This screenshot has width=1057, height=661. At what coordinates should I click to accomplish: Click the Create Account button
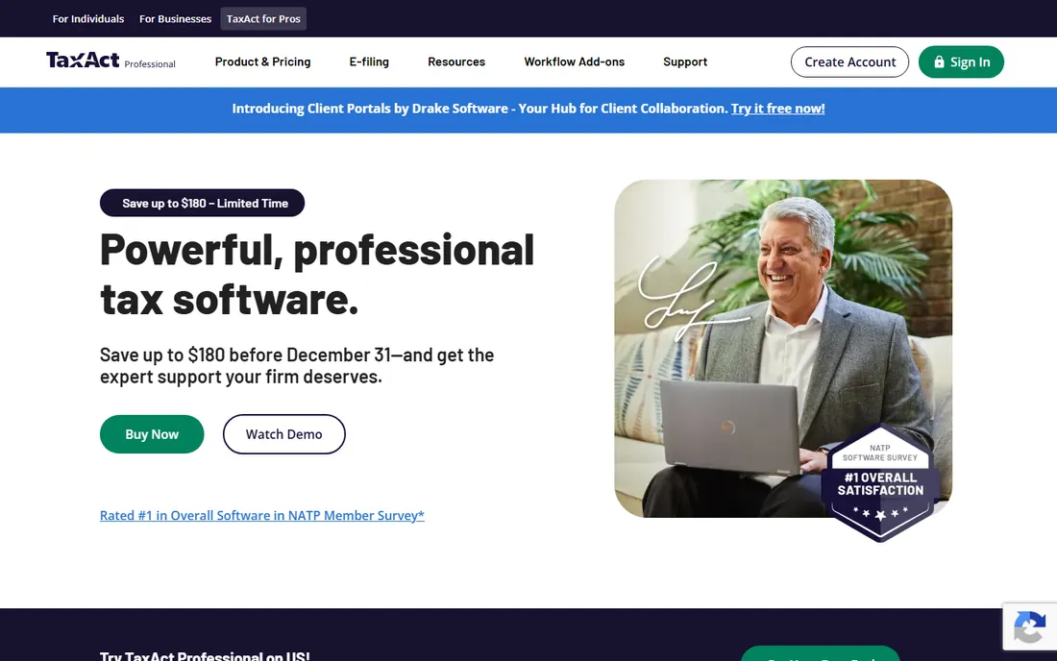[849, 62]
